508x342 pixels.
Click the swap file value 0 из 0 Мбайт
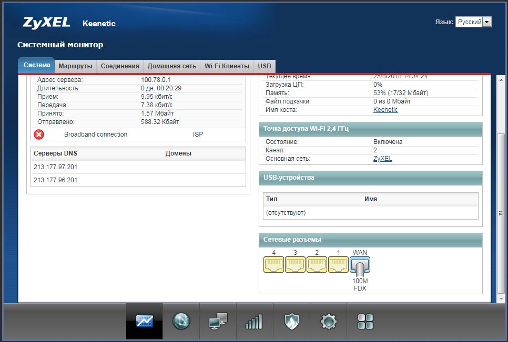(392, 101)
